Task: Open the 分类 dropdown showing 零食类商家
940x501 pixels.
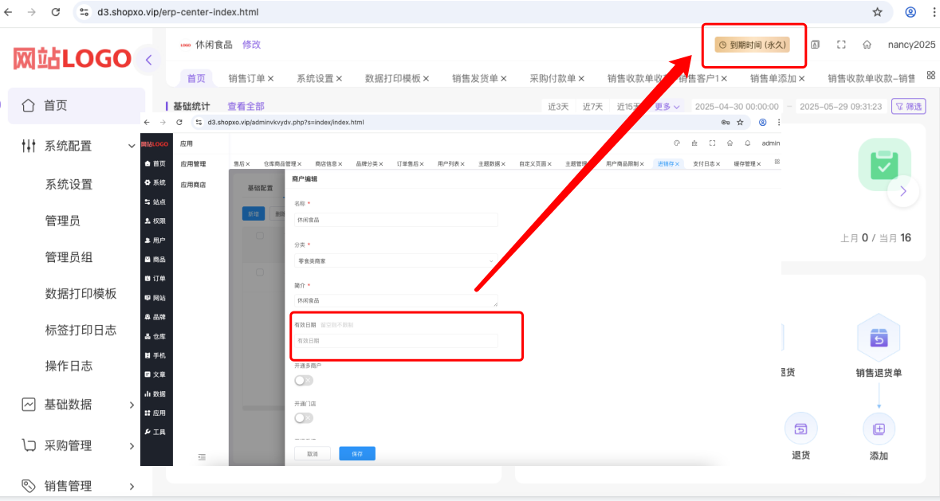Action: (395, 261)
